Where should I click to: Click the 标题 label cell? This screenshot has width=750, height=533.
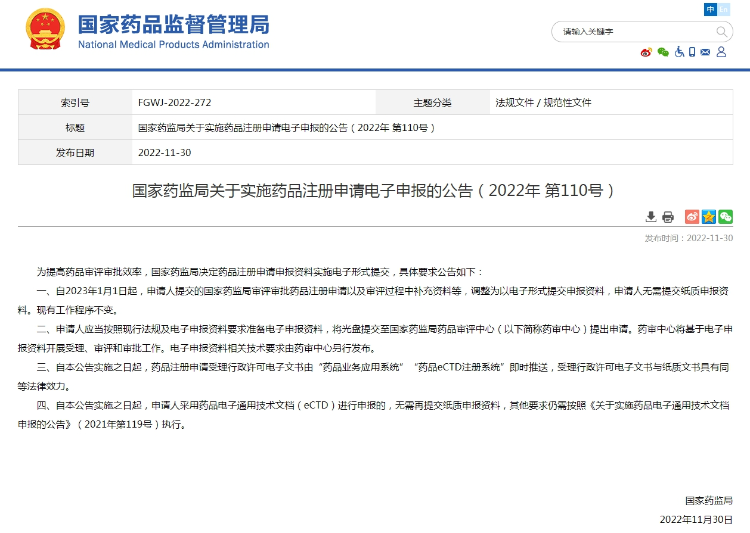75,127
